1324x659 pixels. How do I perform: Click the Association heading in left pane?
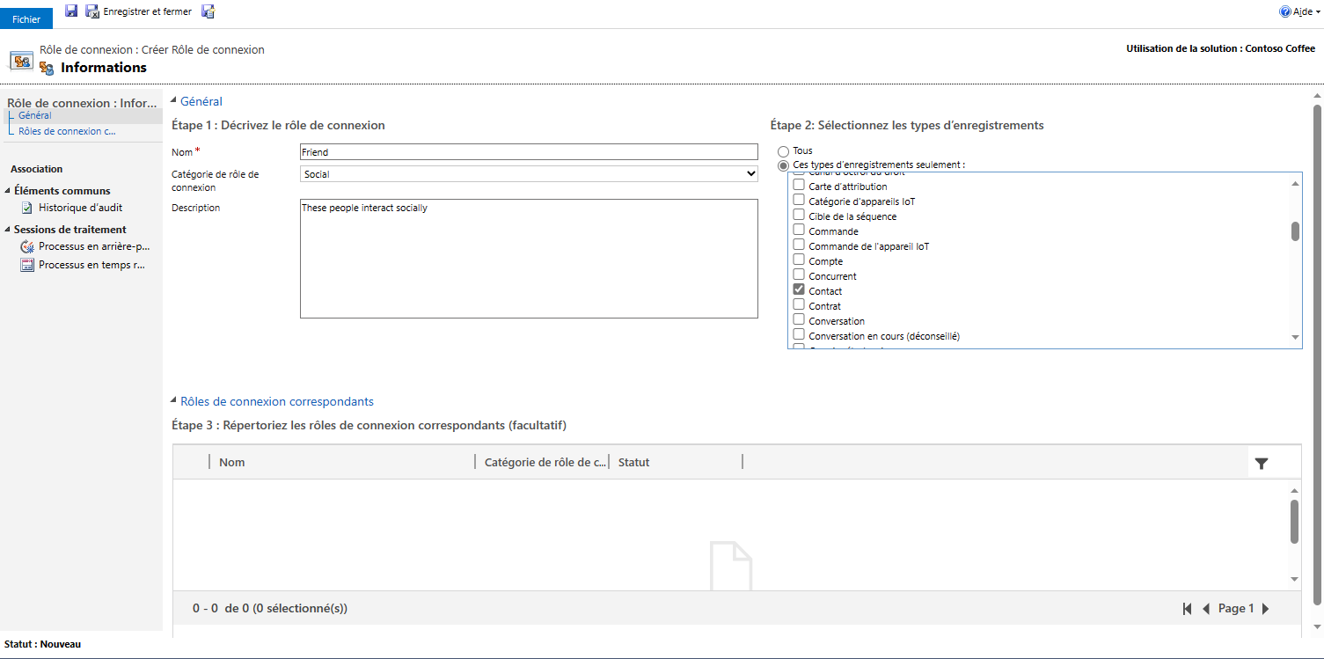(x=37, y=169)
